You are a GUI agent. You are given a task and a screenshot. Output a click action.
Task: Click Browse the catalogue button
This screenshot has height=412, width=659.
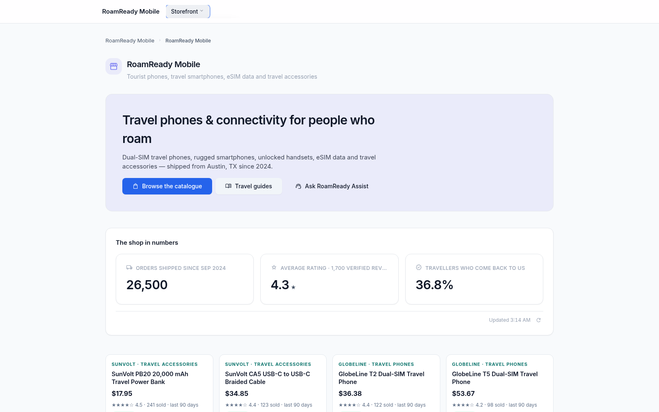(167, 186)
